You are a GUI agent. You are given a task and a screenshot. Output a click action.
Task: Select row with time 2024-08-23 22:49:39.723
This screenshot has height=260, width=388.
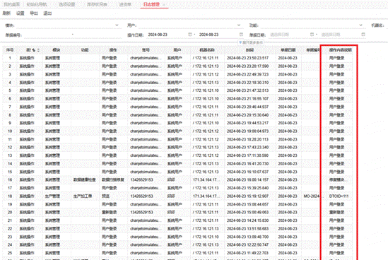pyautogui.click(x=177, y=74)
